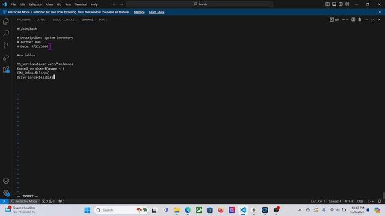Open the Customize Layout icon
Image resolution: width=385 pixels, height=216 pixels.
click(x=347, y=4)
